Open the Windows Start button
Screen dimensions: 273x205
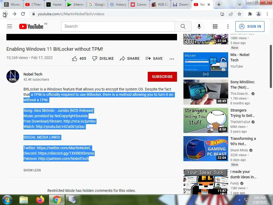[7, 200]
